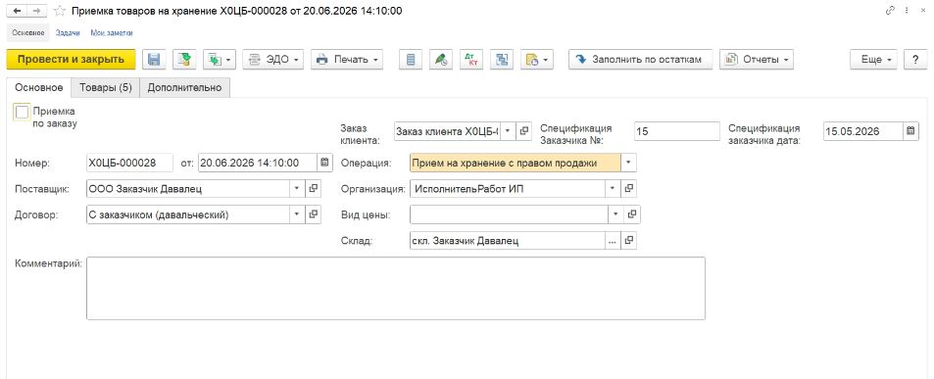934x379 pixels.
Task: Click Заполнить по остаткам button
Action: (x=640, y=60)
